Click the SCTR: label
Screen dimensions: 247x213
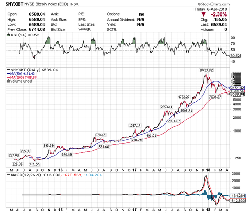point(112,30)
